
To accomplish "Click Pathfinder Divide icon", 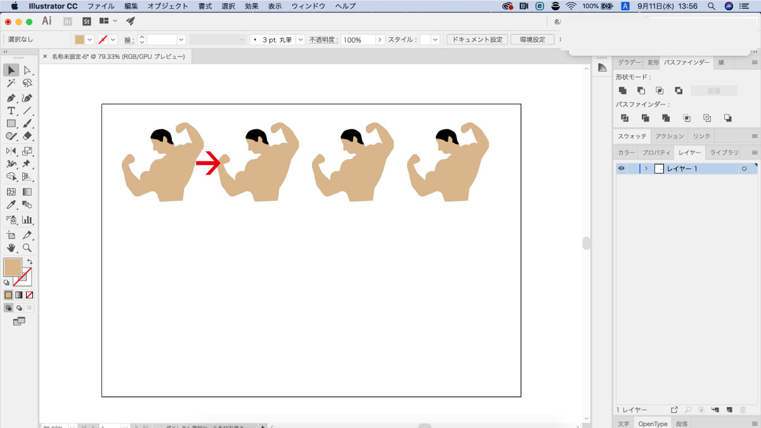I will tap(625, 118).
